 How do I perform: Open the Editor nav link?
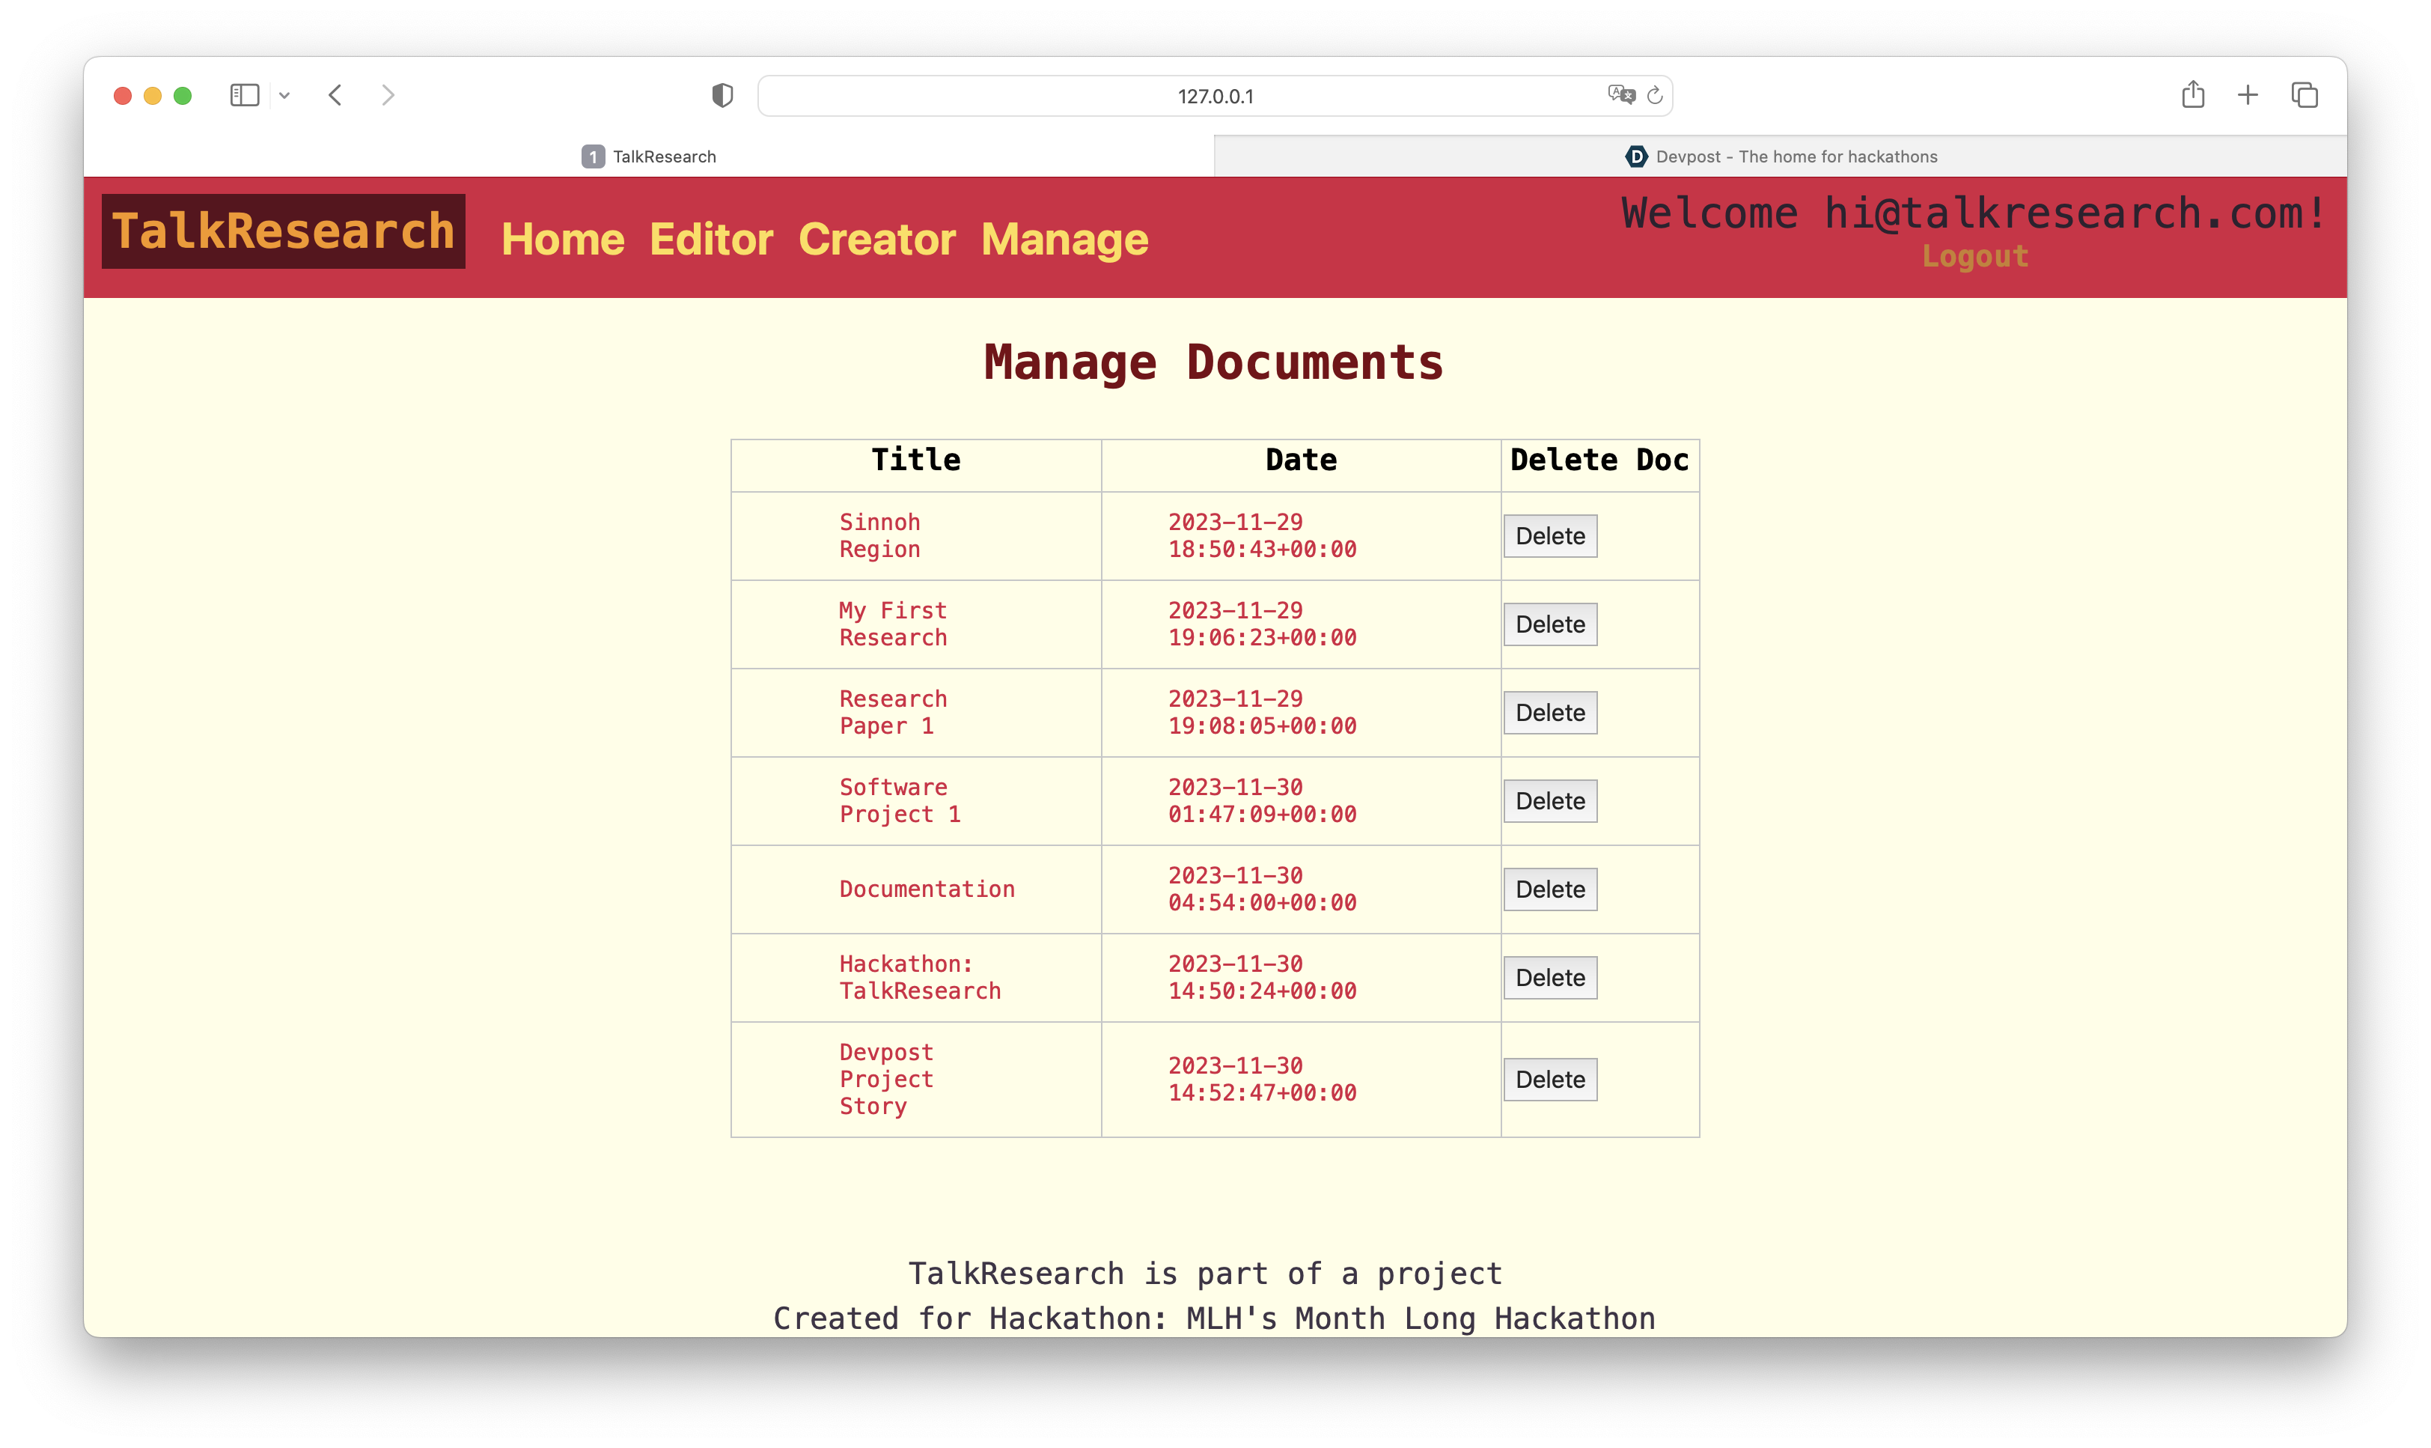[711, 240]
